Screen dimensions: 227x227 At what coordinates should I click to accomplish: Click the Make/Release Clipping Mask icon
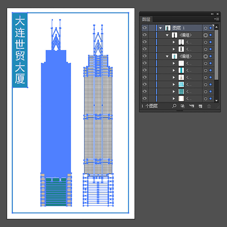pos(183,106)
